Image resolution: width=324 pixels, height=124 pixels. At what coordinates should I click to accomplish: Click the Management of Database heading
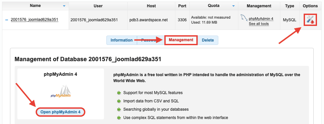(88, 59)
